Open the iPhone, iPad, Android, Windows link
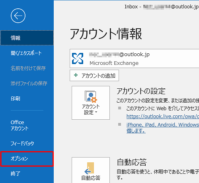Image resolution: width=199 pixels, height=183 pixels. 163,128
